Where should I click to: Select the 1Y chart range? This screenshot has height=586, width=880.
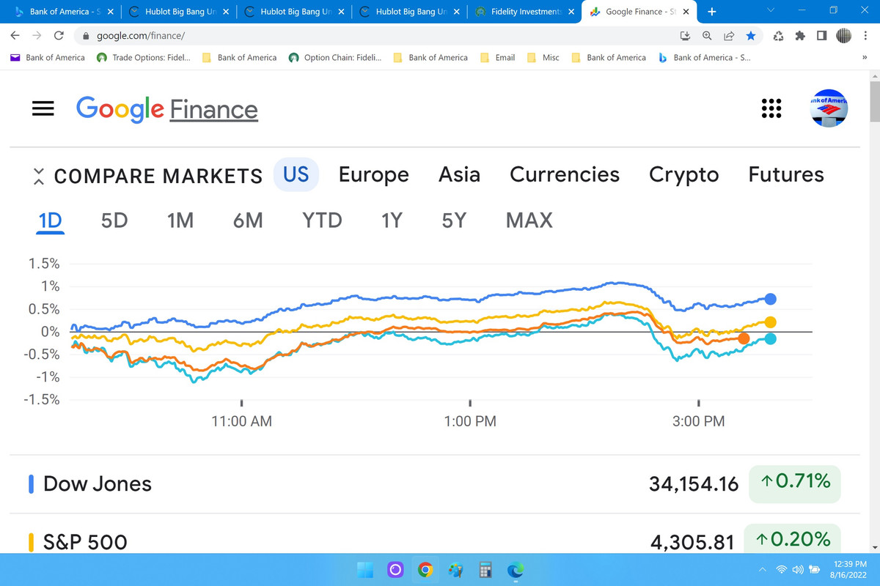point(392,220)
